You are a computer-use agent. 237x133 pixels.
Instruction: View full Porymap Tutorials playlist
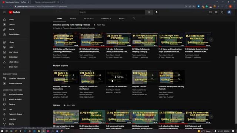pos(60,97)
